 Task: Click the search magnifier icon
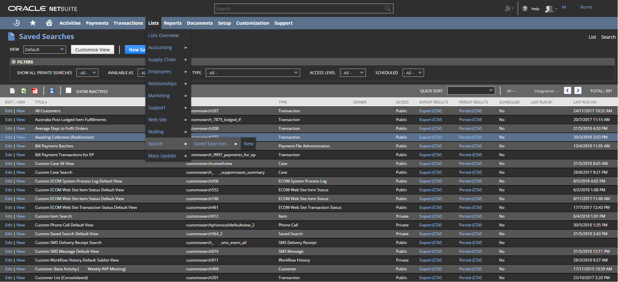pyautogui.click(x=388, y=8)
